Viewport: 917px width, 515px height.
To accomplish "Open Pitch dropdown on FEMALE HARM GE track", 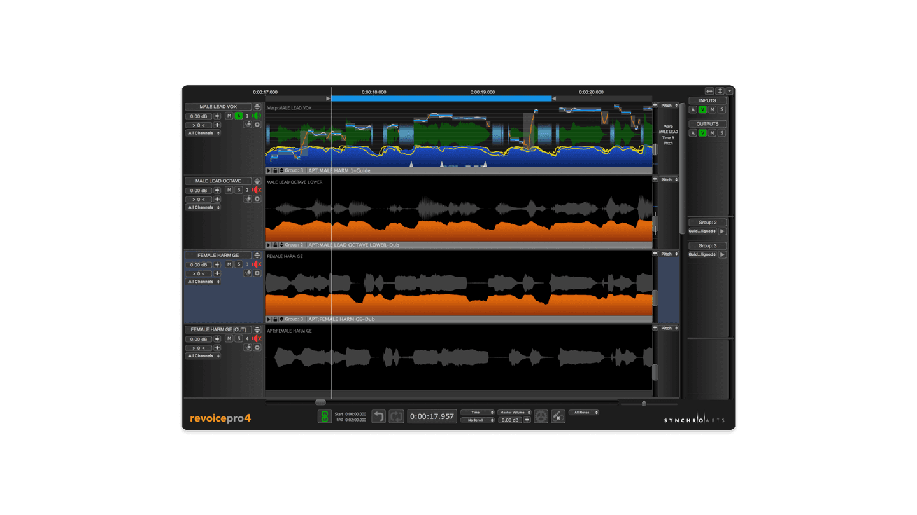I will [669, 254].
